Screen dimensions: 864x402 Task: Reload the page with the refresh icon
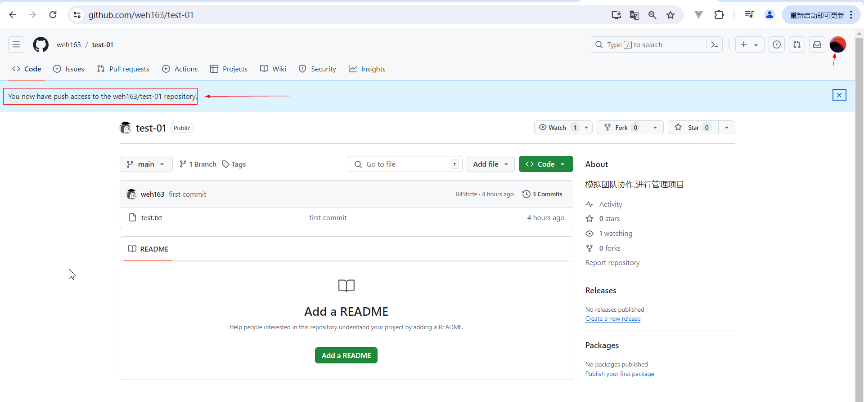click(x=53, y=15)
